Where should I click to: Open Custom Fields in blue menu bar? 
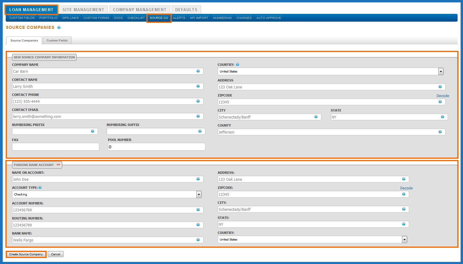(22, 18)
